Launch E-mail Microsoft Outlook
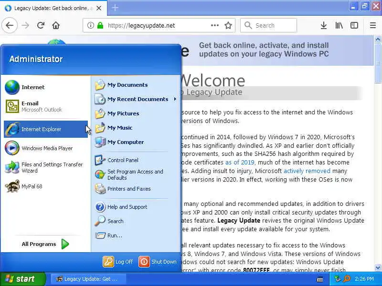 tap(45, 106)
